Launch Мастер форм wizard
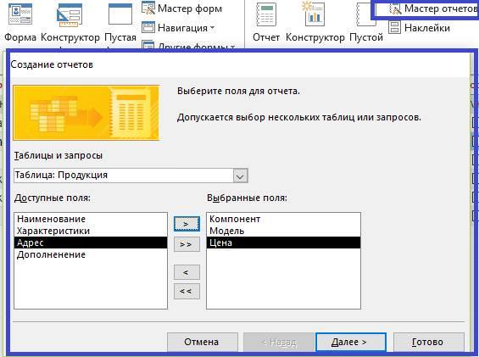This screenshot has width=479, height=357. [x=181, y=8]
